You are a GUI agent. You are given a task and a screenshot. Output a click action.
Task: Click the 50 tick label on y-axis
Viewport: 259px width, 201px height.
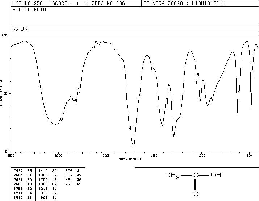pos(5,93)
